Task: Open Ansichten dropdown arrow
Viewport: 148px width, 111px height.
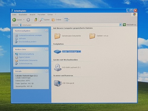Action: pyautogui.click(x=69, y=20)
